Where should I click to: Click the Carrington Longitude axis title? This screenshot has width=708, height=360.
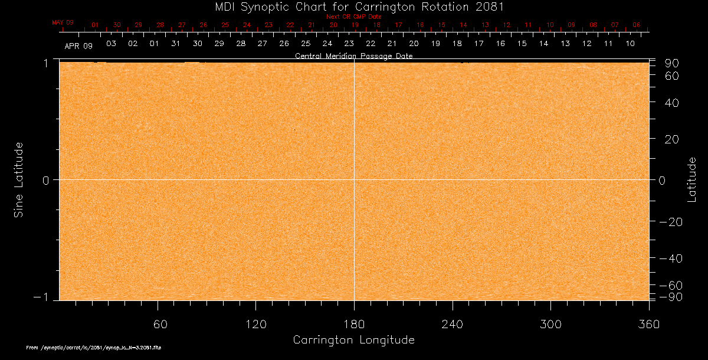point(353,341)
